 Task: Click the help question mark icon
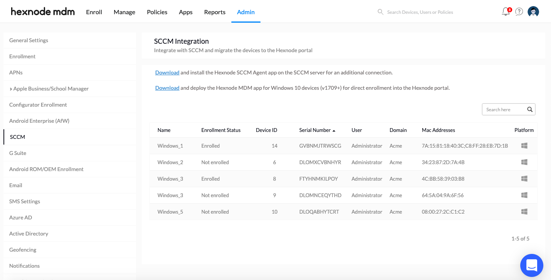pyautogui.click(x=519, y=12)
